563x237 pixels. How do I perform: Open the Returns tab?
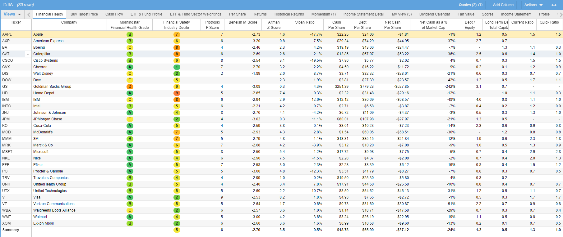(x=260, y=14)
